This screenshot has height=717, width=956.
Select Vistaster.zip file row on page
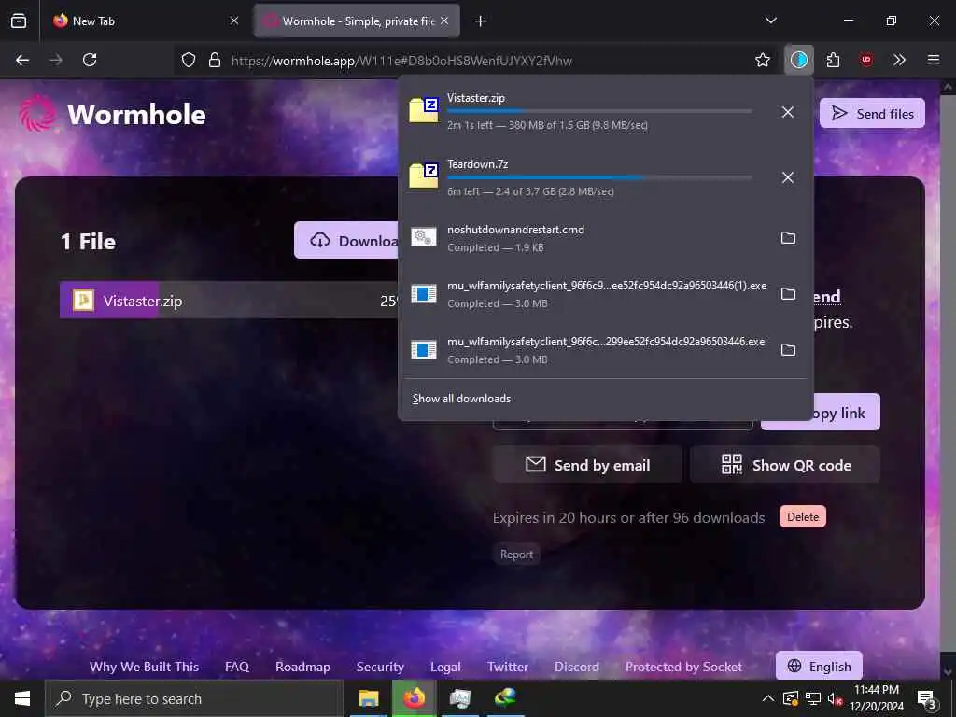230,300
